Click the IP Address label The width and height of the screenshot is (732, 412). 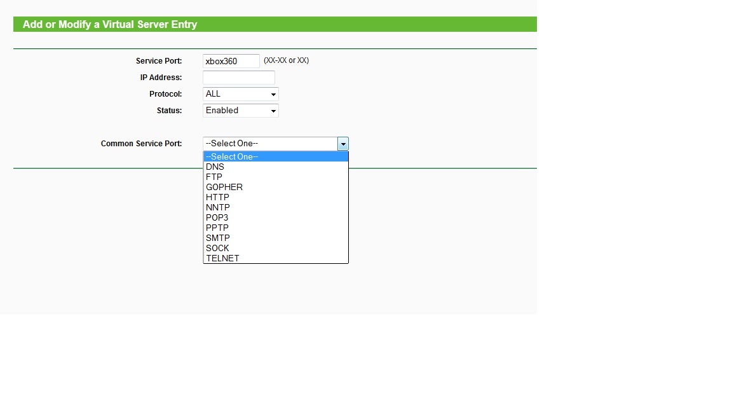[x=161, y=78]
